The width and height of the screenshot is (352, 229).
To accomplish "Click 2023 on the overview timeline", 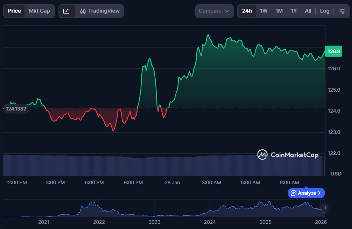I will 154,222.
